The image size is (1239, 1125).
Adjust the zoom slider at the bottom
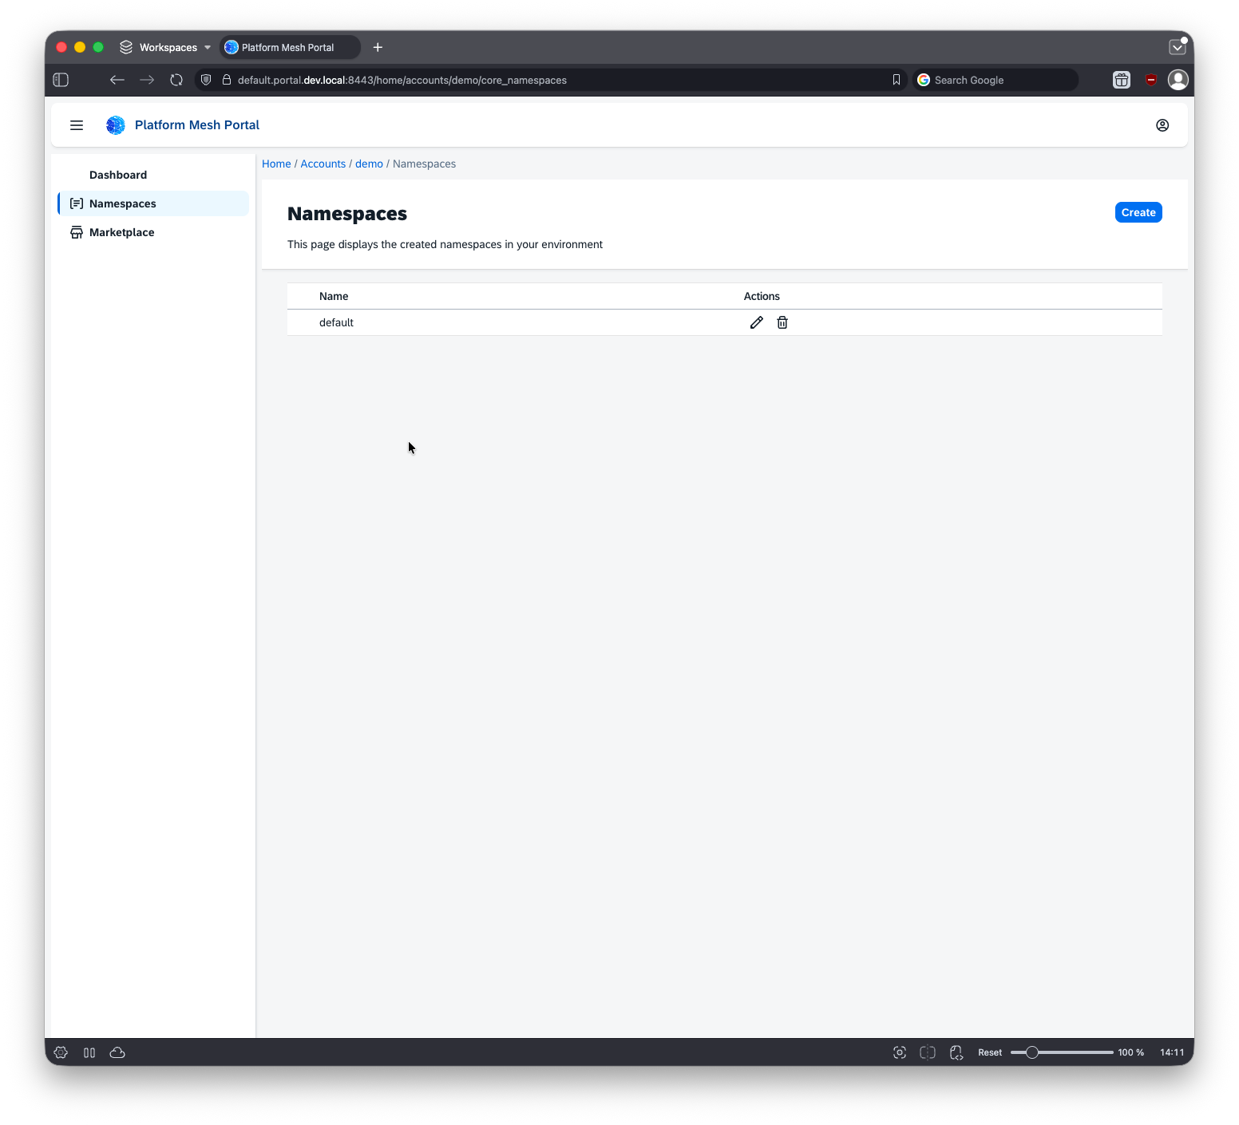click(x=1032, y=1052)
